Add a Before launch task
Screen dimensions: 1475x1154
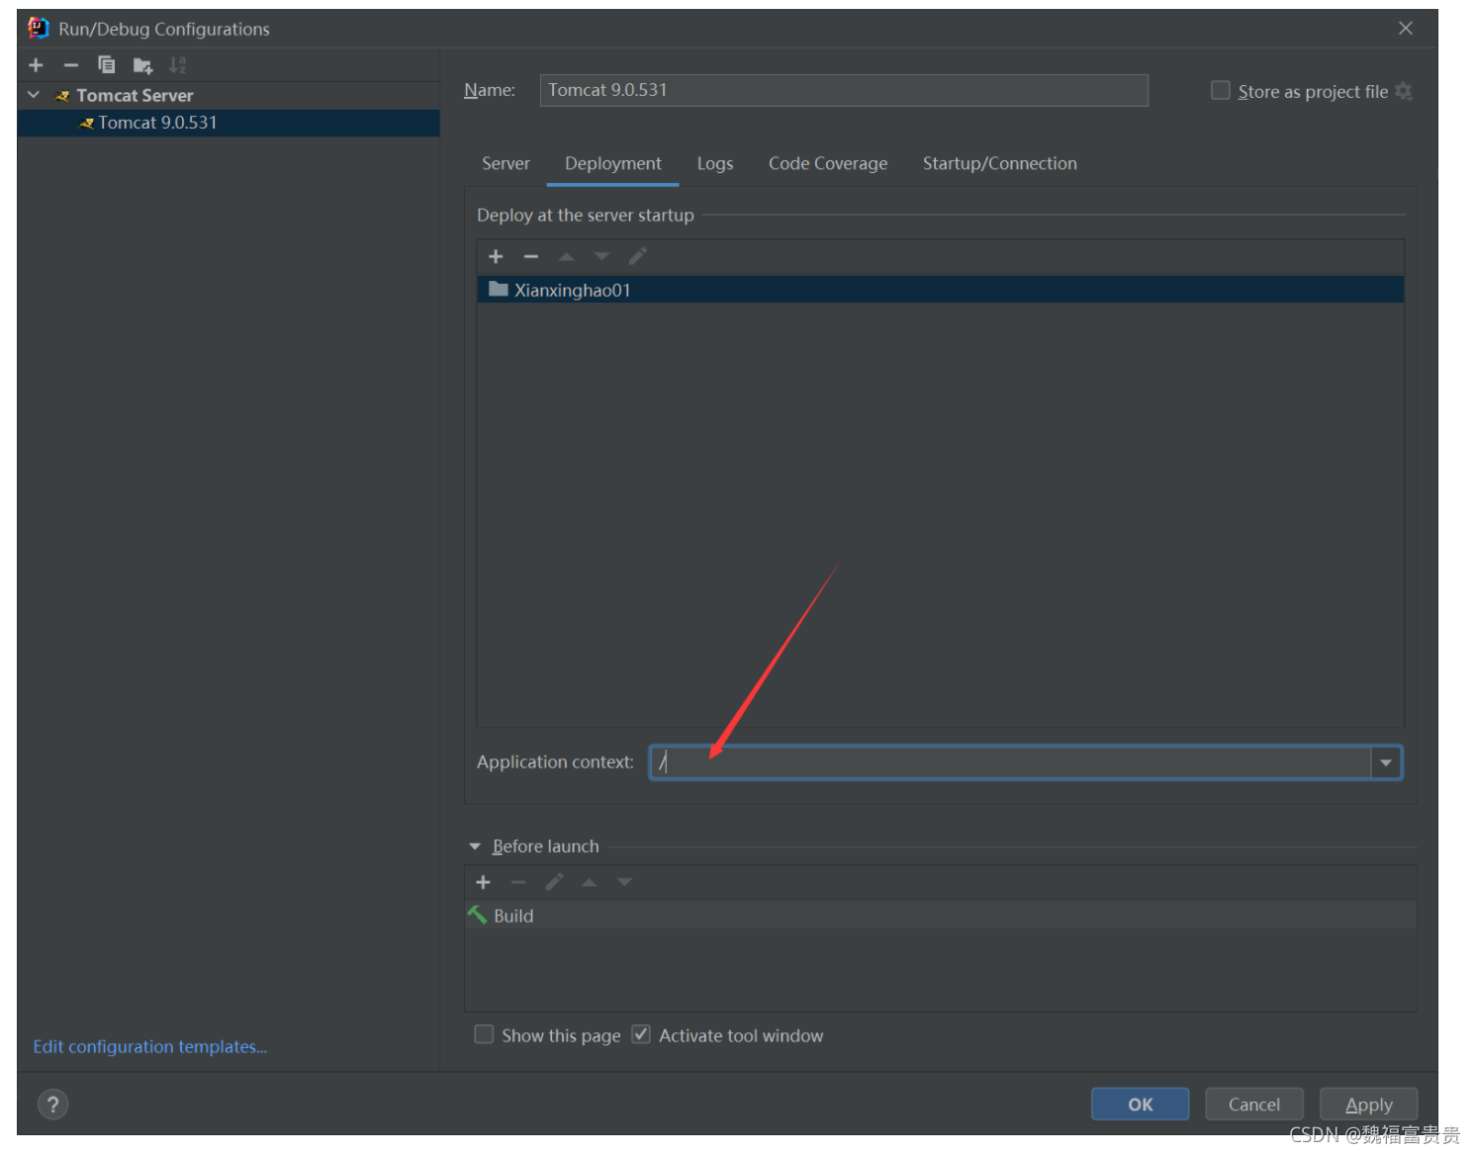(x=484, y=882)
